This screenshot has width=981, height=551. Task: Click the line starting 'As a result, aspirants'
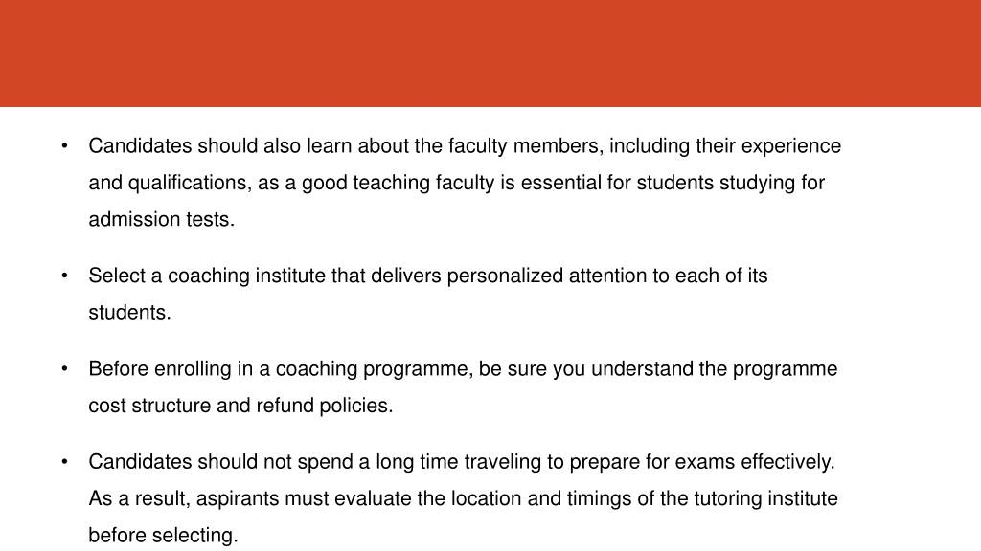[x=463, y=499]
